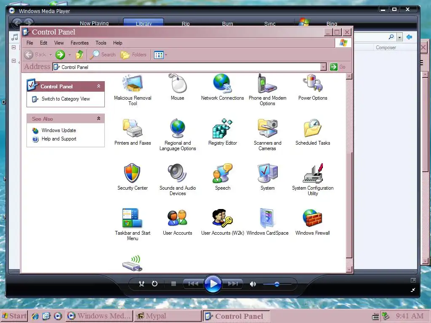Image resolution: width=431 pixels, height=323 pixels.
Task: Open Printers and Faxes
Action: click(133, 132)
